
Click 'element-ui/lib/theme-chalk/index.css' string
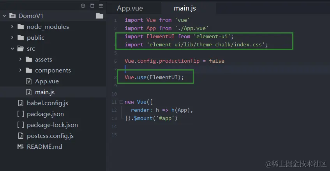tap(206, 44)
